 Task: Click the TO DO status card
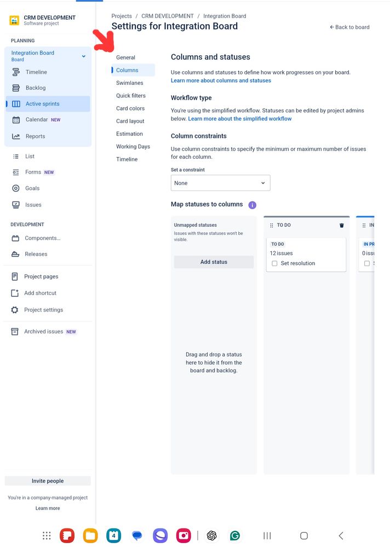306,255
